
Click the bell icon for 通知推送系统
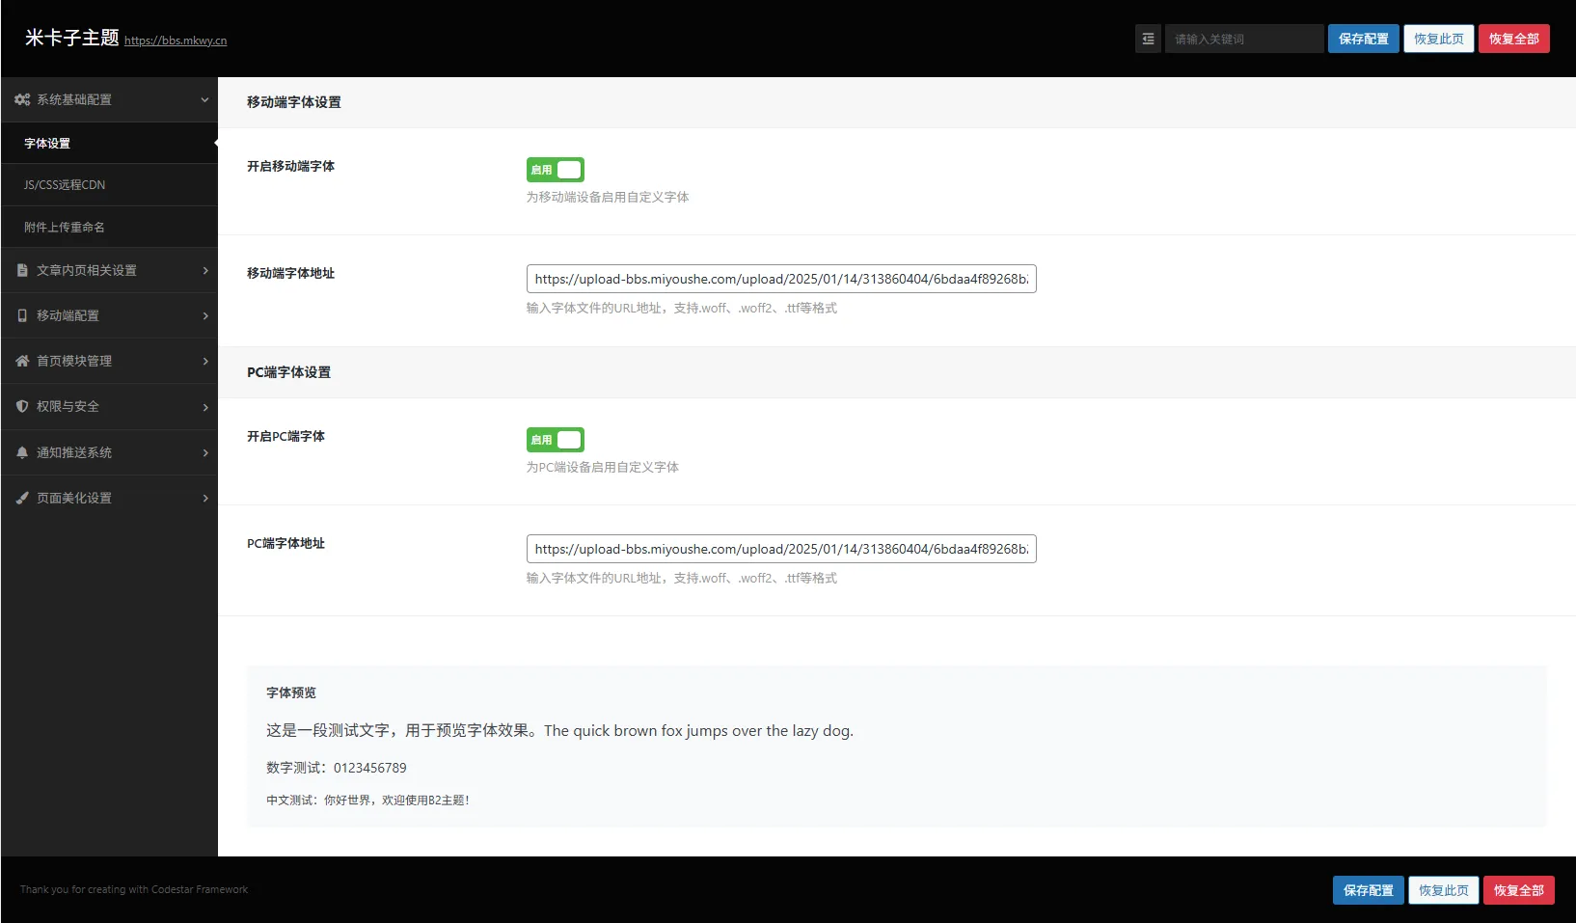pos(22,452)
